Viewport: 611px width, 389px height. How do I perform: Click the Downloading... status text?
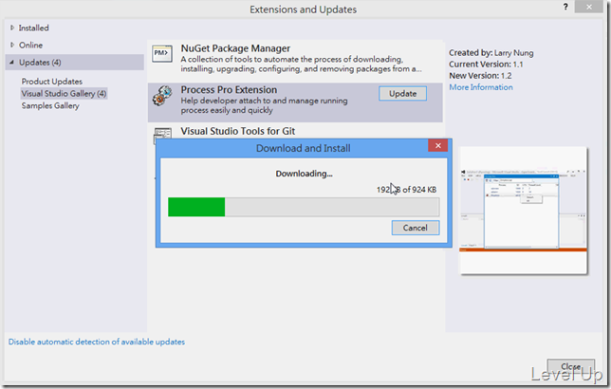[x=304, y=174]
